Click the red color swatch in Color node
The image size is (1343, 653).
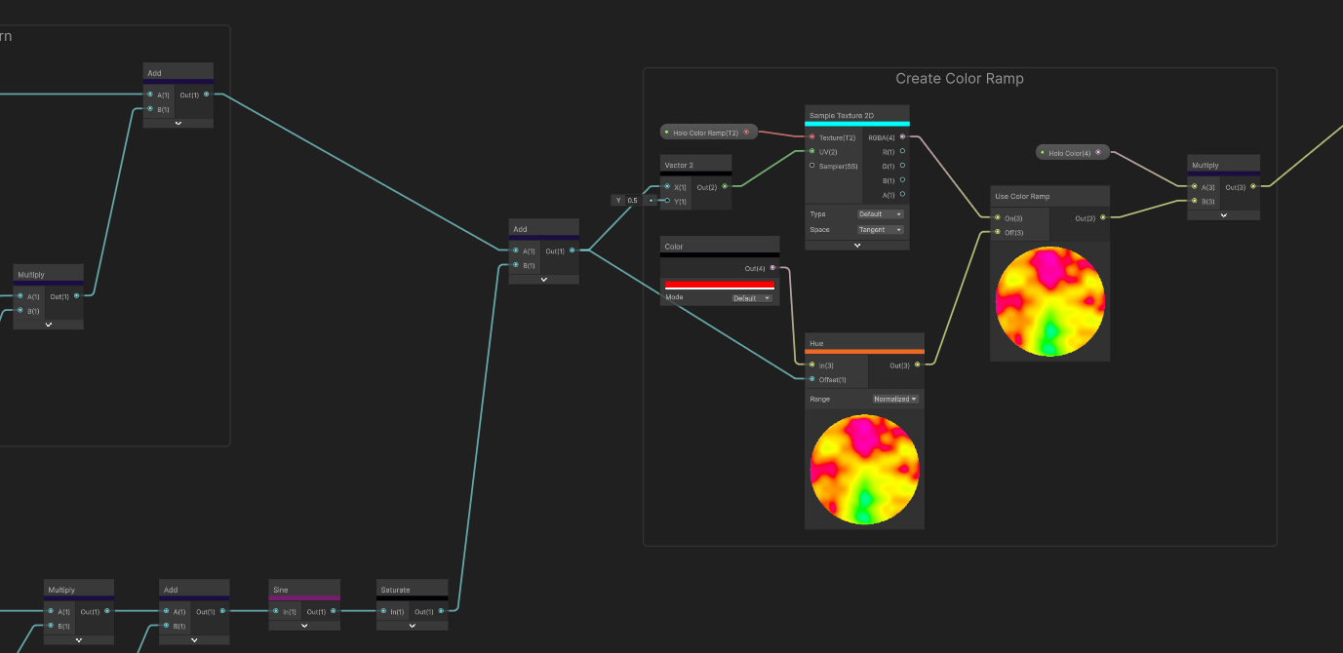tap(719, 285)
